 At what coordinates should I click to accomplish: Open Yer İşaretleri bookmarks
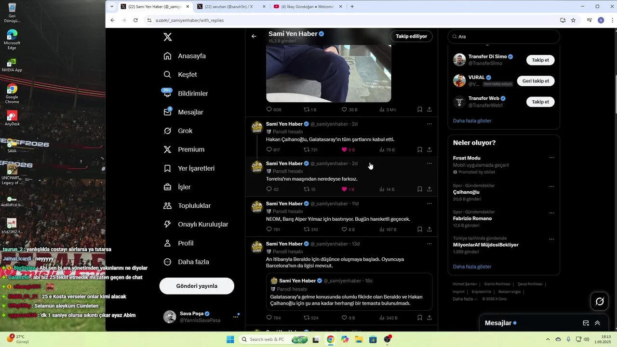coord(189,169)
